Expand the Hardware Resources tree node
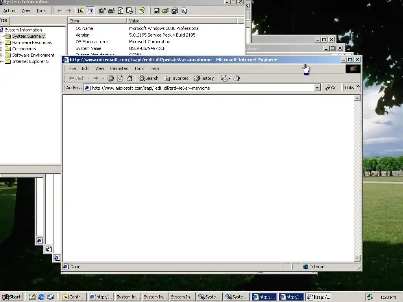Viewport: 403px width, 302px height. [1, 42]
